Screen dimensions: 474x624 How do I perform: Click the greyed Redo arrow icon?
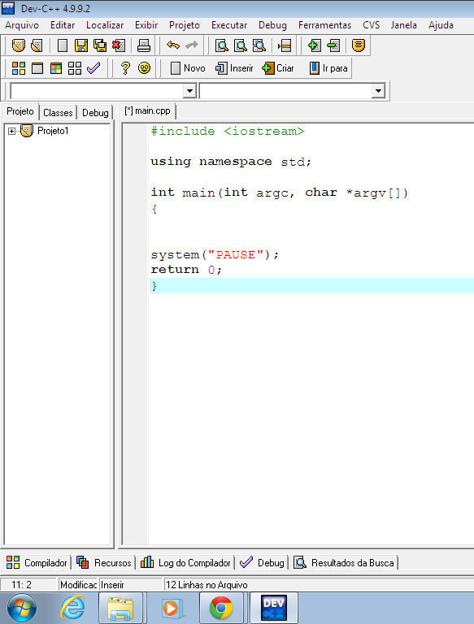[192, 45]
